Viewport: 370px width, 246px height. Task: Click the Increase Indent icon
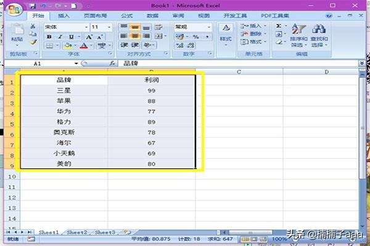[x=135, y=45]
